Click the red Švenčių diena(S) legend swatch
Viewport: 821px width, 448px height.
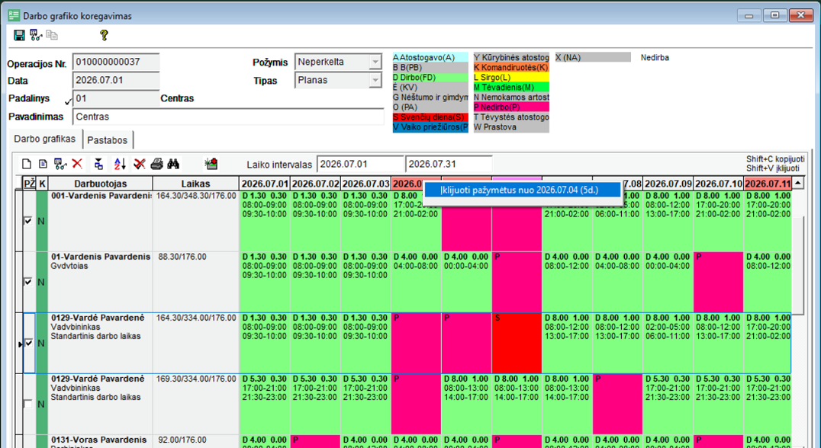tap(430, 117)
